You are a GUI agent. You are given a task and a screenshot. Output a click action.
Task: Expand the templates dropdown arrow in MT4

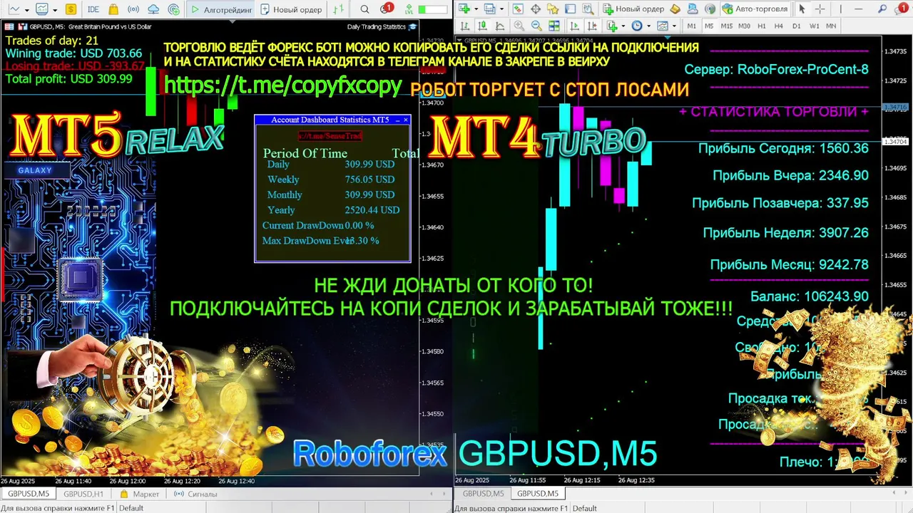tap(673, 26)
